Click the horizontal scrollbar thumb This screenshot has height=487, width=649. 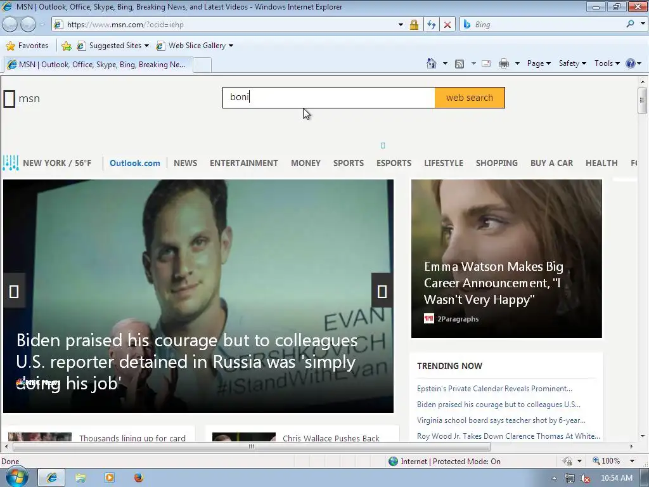pyautogui.click(x=251, y=447)
